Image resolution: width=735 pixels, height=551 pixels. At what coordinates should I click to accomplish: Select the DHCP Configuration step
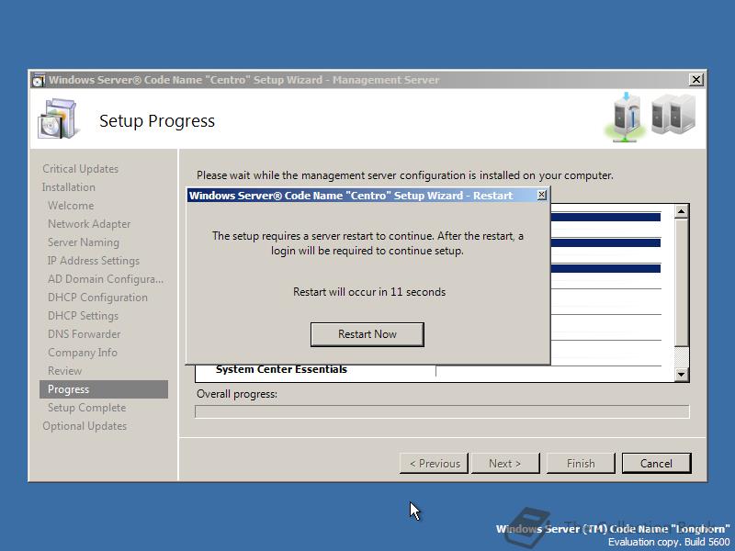97,298
